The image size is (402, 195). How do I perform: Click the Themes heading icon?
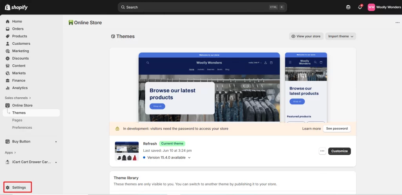[x=113, y=36]
